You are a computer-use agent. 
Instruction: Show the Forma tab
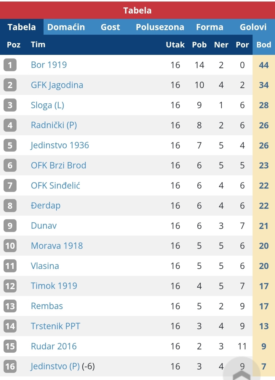point(210,27)
